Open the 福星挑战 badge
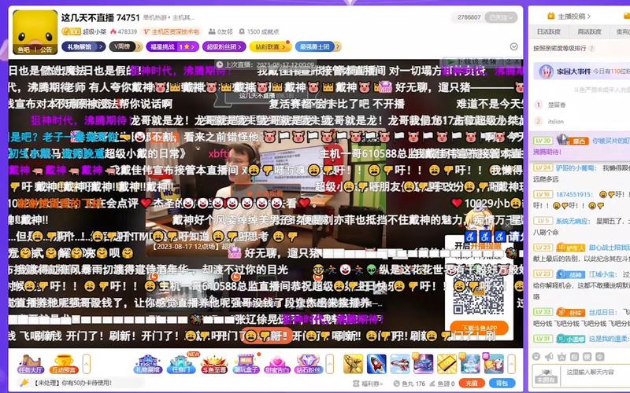 pyautogui.click(x=172, y=47)
